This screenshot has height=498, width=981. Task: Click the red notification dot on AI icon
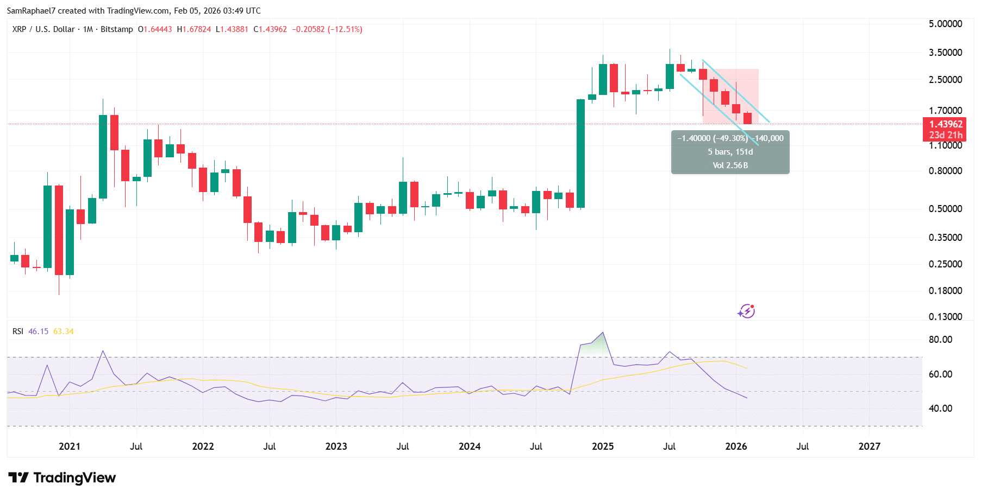coord(753,307)
